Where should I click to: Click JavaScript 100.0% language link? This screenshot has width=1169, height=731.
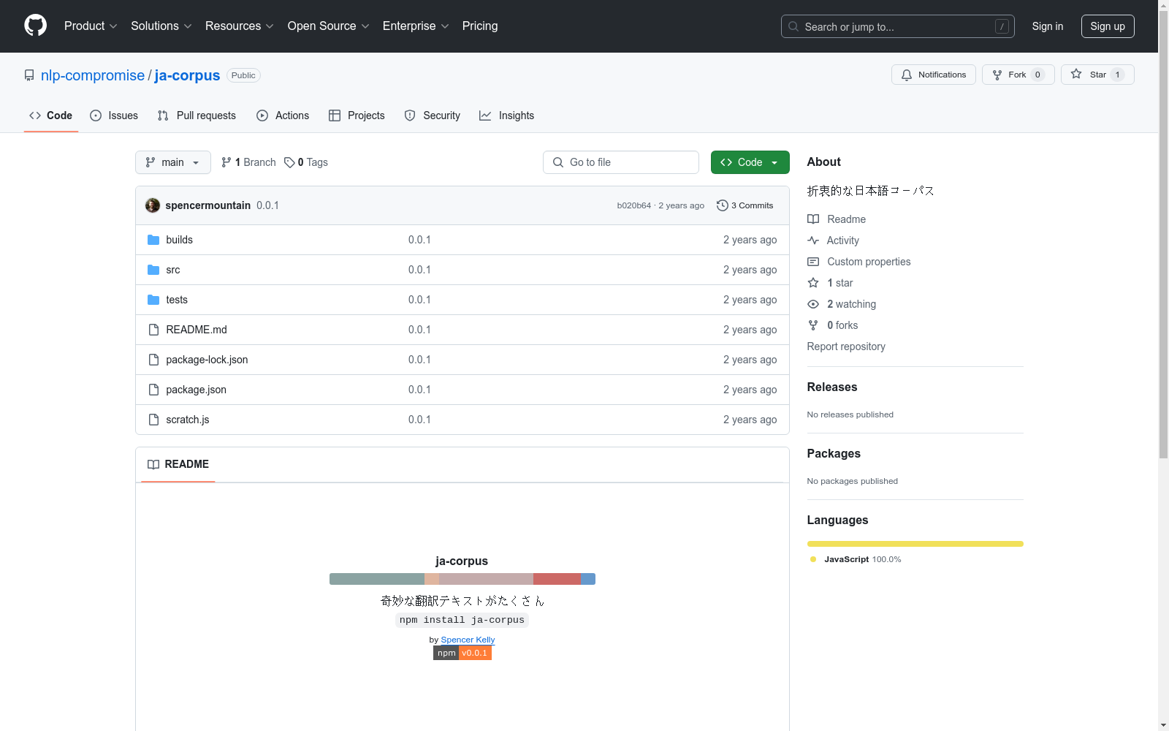pyautogui.click(x=862, y=559)
